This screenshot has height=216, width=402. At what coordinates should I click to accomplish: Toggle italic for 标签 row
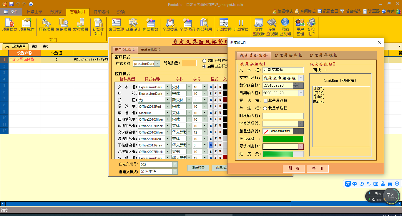(215, 93)
